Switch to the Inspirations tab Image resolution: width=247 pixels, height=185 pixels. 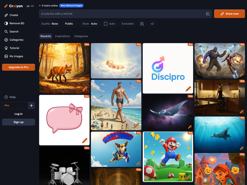pos(62,36)
